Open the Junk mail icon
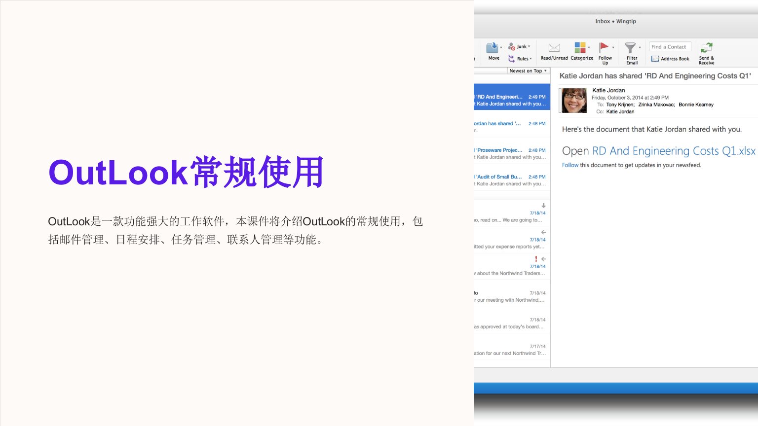This screenshot has width=758, height=426. pyautogui.click(x=512, y=46)
